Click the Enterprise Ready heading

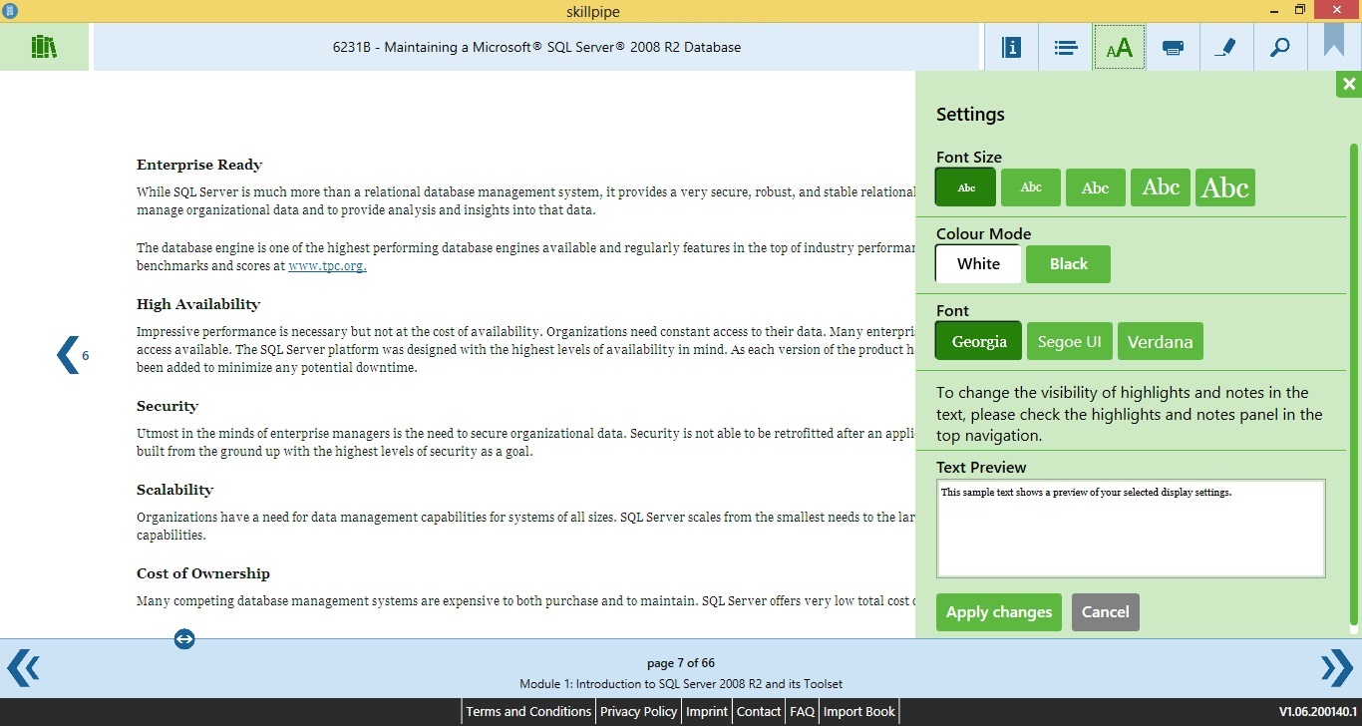point(199,165)
